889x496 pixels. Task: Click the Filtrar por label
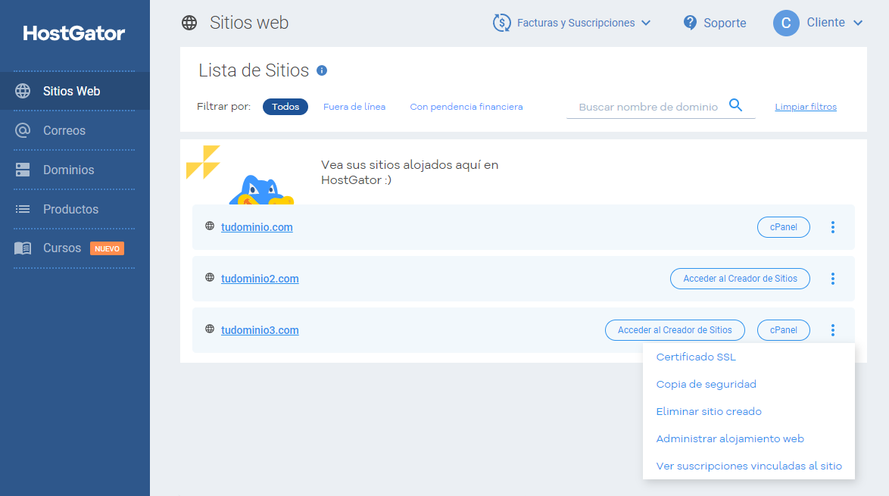(x=223, y=107)
